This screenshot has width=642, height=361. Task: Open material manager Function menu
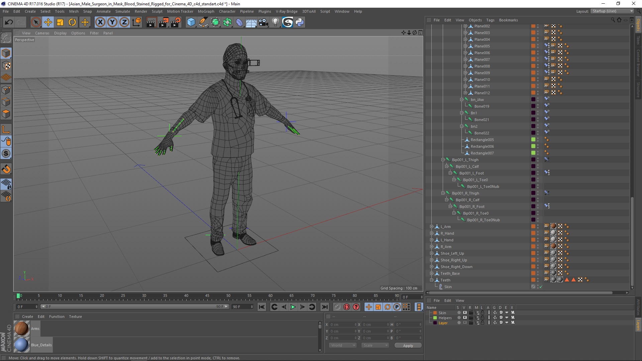(x=57, y=317)
